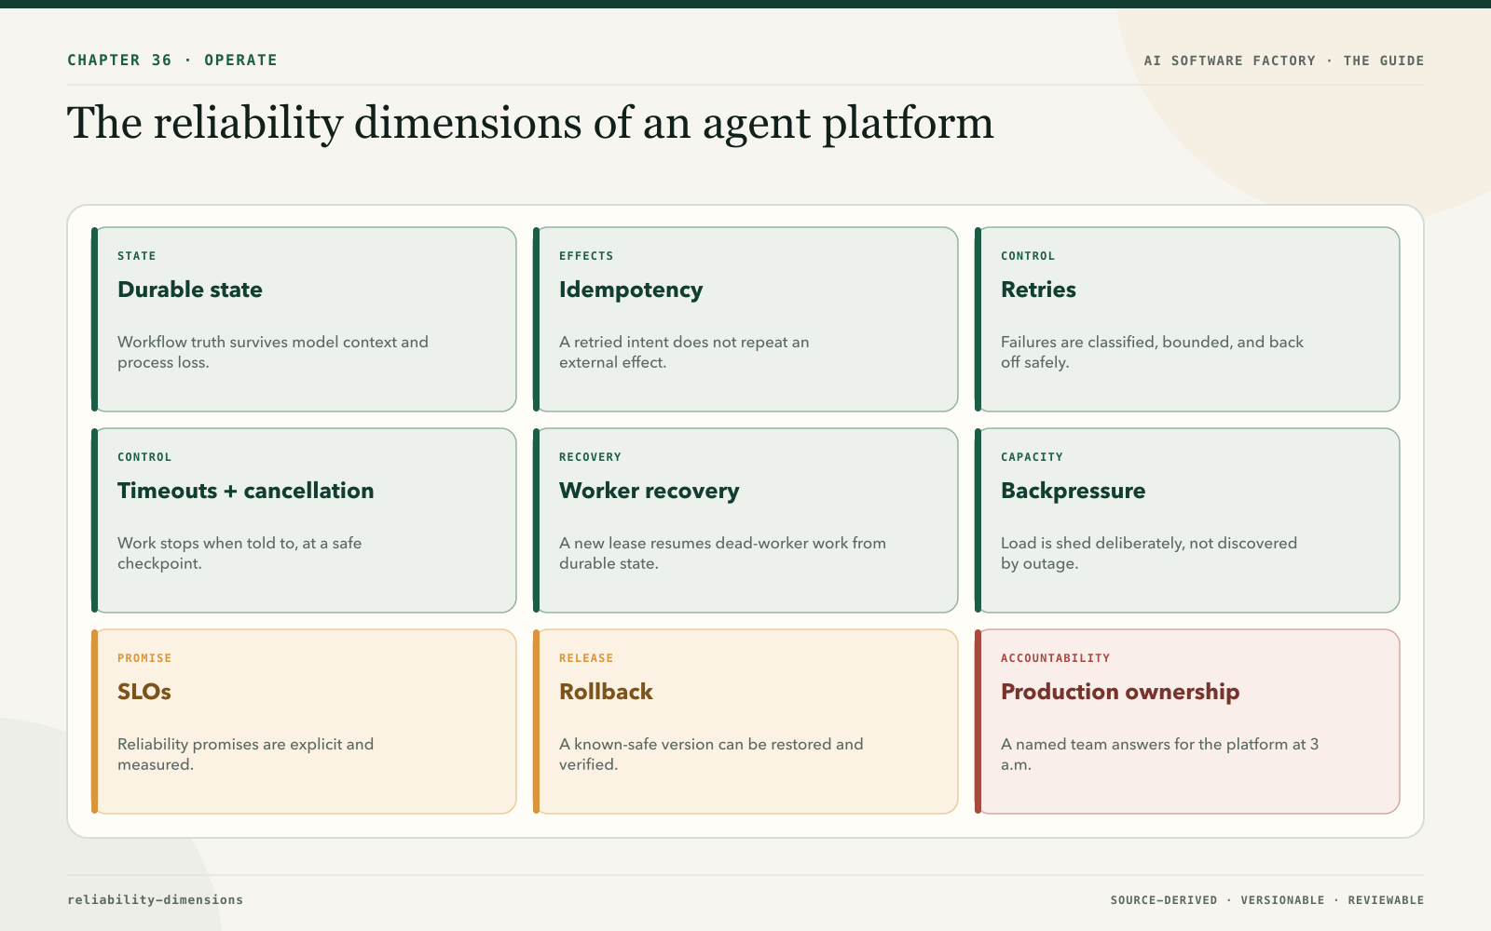Click the 'CHAPTER 36 · OPERATE' header label
The height and width of the screenshot is (931, 1491).
point(172,60)
